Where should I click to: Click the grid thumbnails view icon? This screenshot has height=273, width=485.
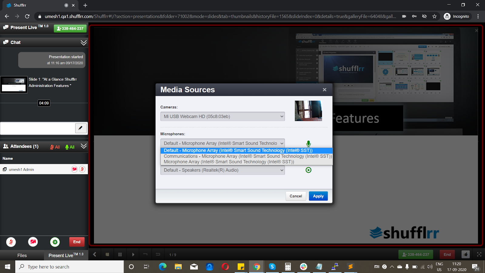[x=120, y=254]
